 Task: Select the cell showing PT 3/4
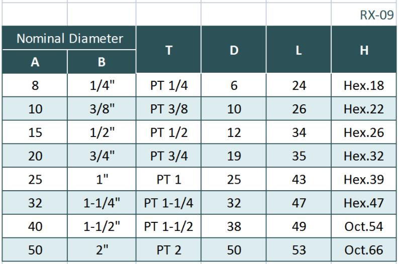click(x=169, y=156)
